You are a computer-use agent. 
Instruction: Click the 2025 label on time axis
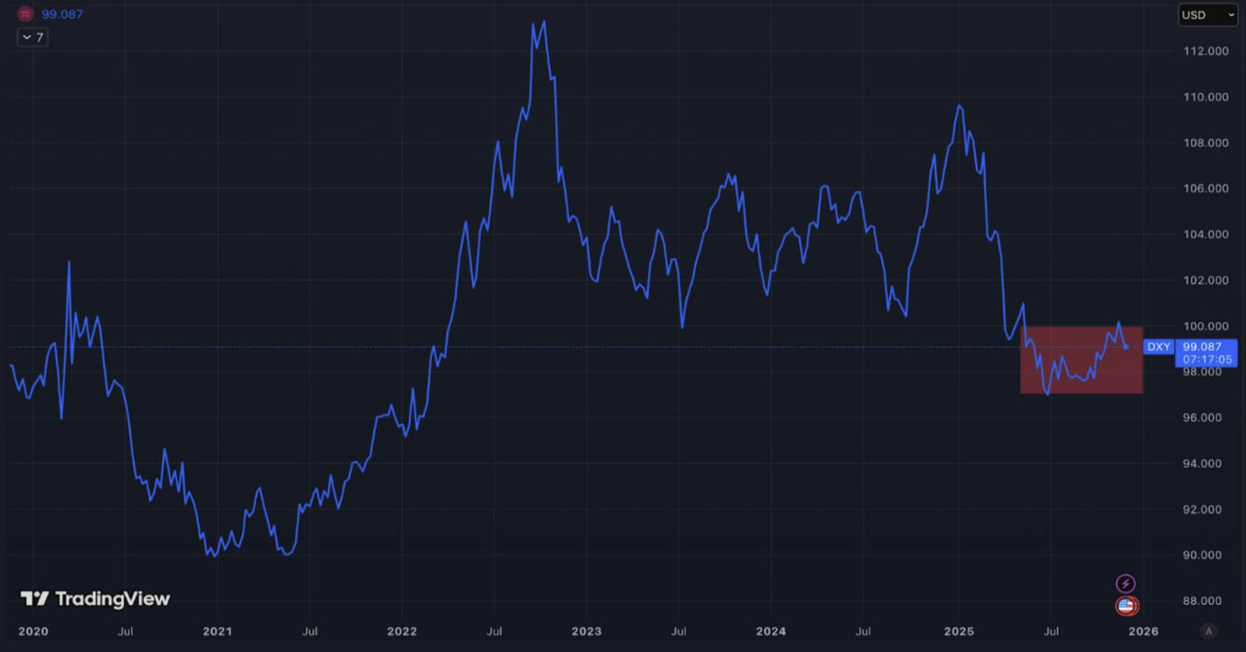(x=959, y=631)
